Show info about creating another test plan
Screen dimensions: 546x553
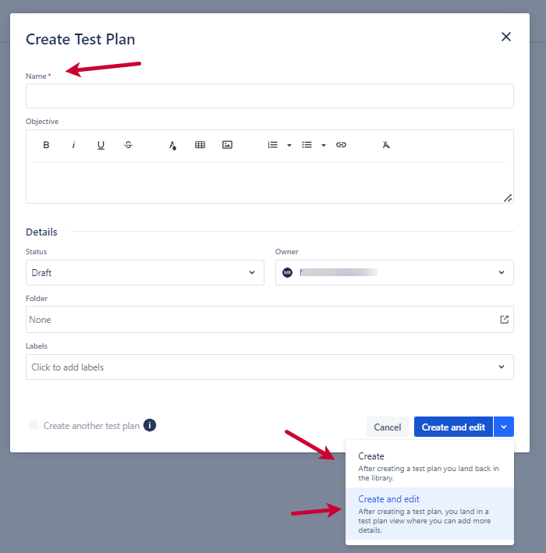tap(150, 425)
